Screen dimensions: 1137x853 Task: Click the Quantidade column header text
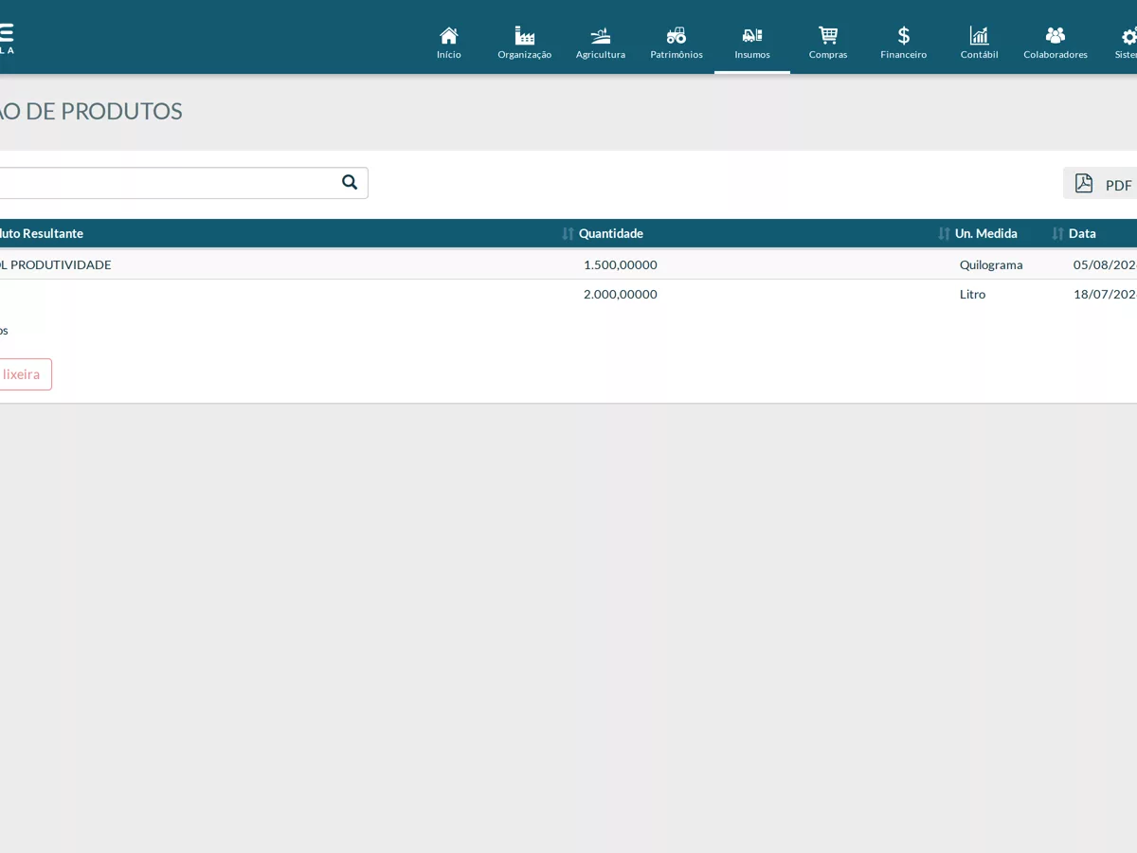611,233
